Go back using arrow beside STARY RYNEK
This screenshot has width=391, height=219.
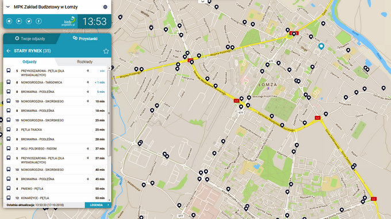(x=9, y=50)
